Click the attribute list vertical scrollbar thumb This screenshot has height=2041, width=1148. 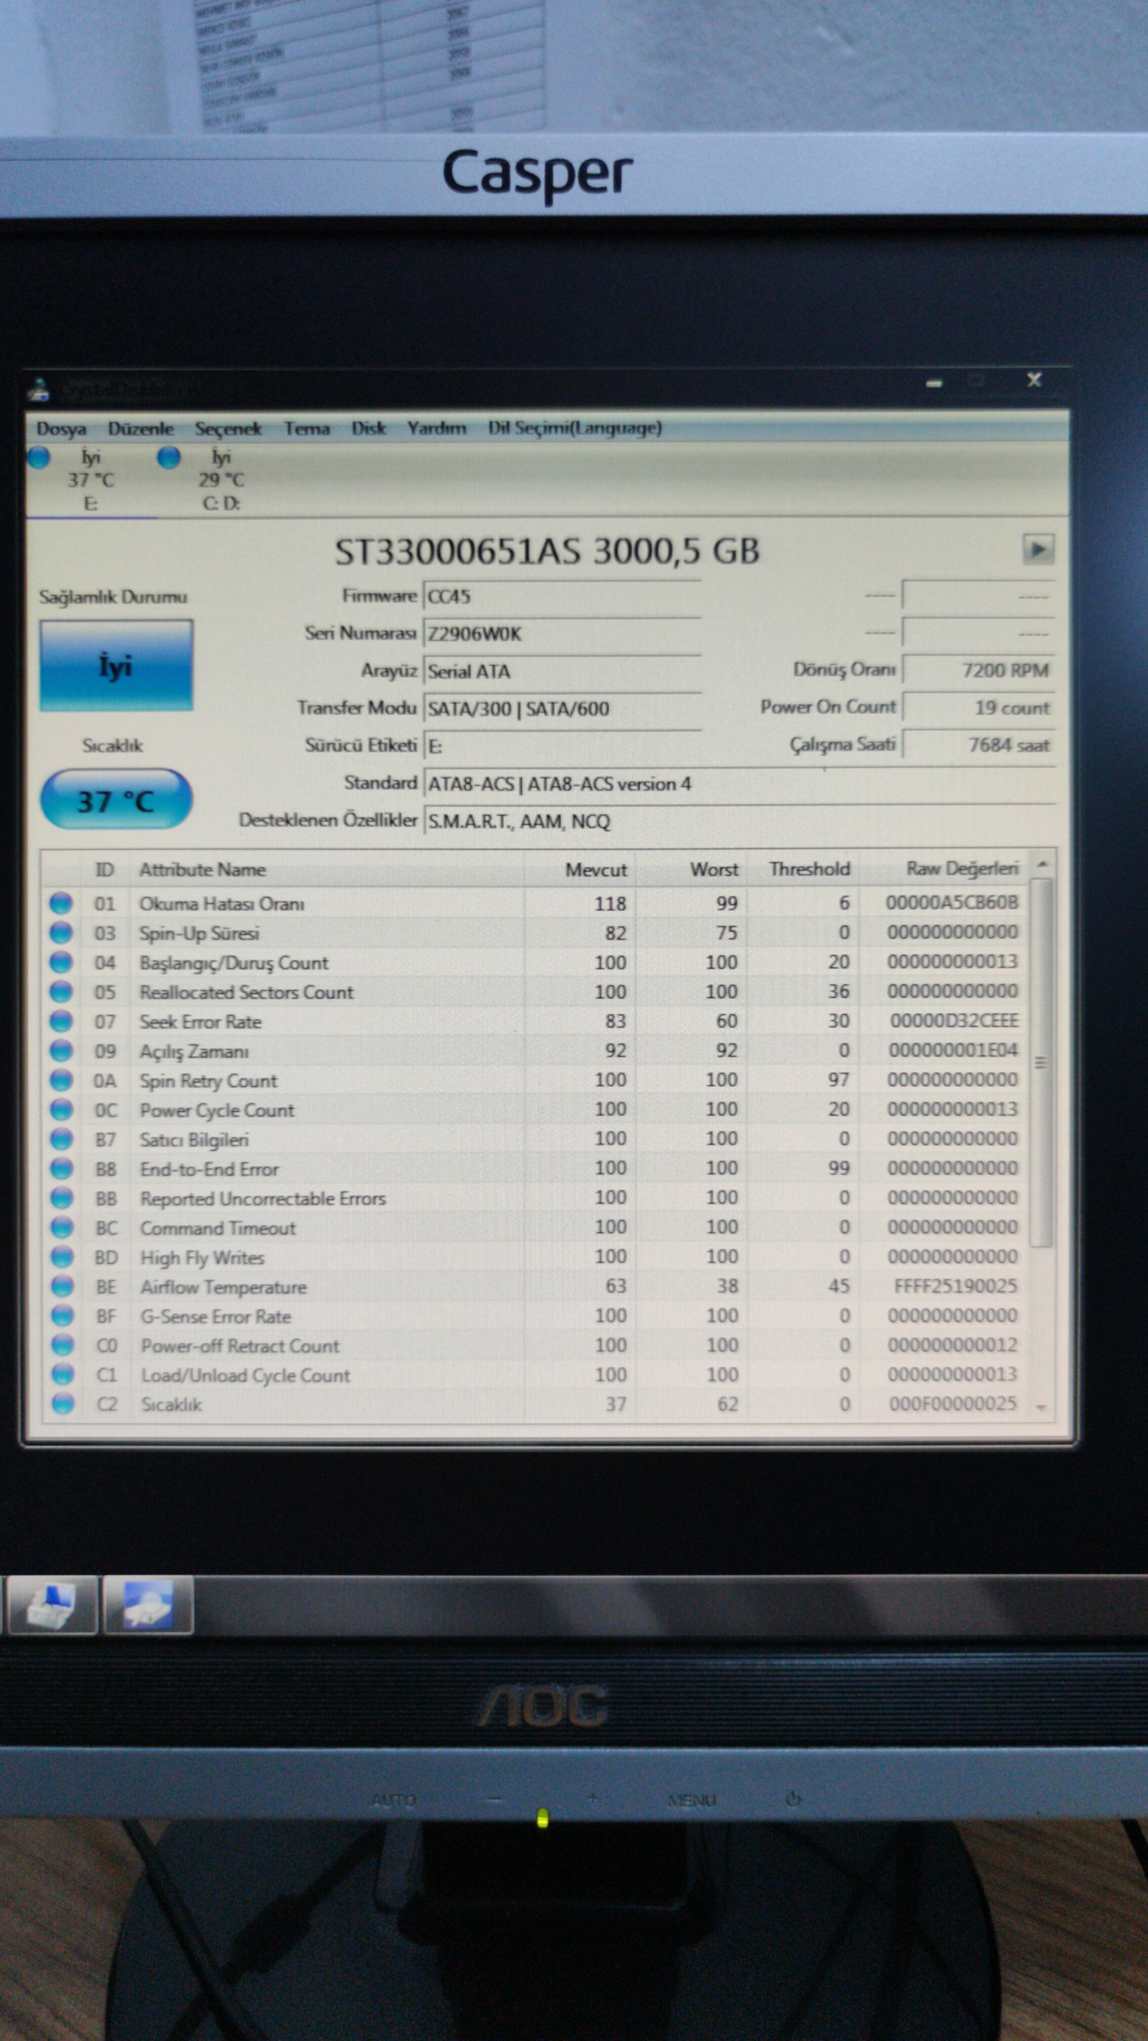[1042, 1063]
